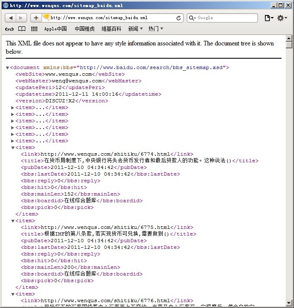The height and width of the screenshot is (308, 294).
Task: Open the settings gear menu
Action: (282, 18)
